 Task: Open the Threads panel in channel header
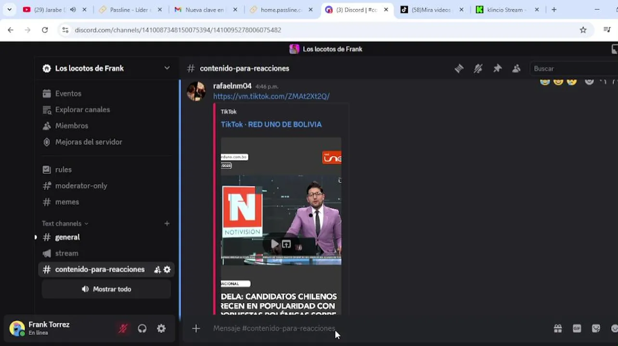(x=459, y=69)
